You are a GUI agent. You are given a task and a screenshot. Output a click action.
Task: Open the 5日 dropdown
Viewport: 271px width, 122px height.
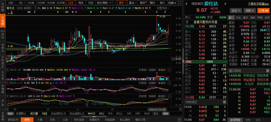click(21, 3)
